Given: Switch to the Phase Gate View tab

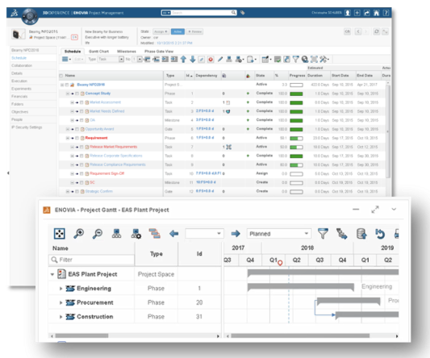Looking at the screenshot, I should [159, 52].
